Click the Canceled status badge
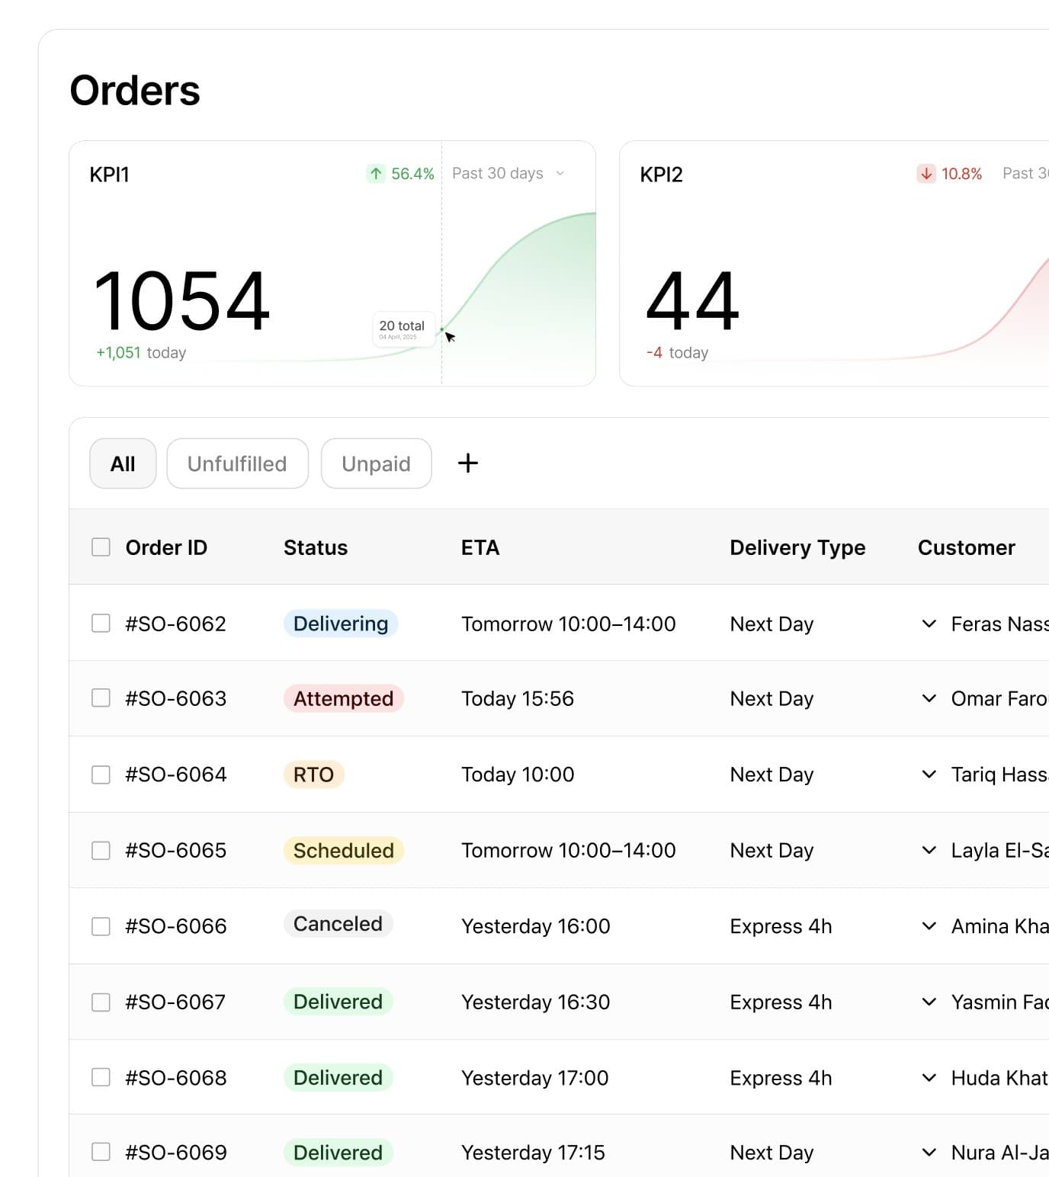The height and width of the screenshot is (1177, 1049). tap(338, 924)
